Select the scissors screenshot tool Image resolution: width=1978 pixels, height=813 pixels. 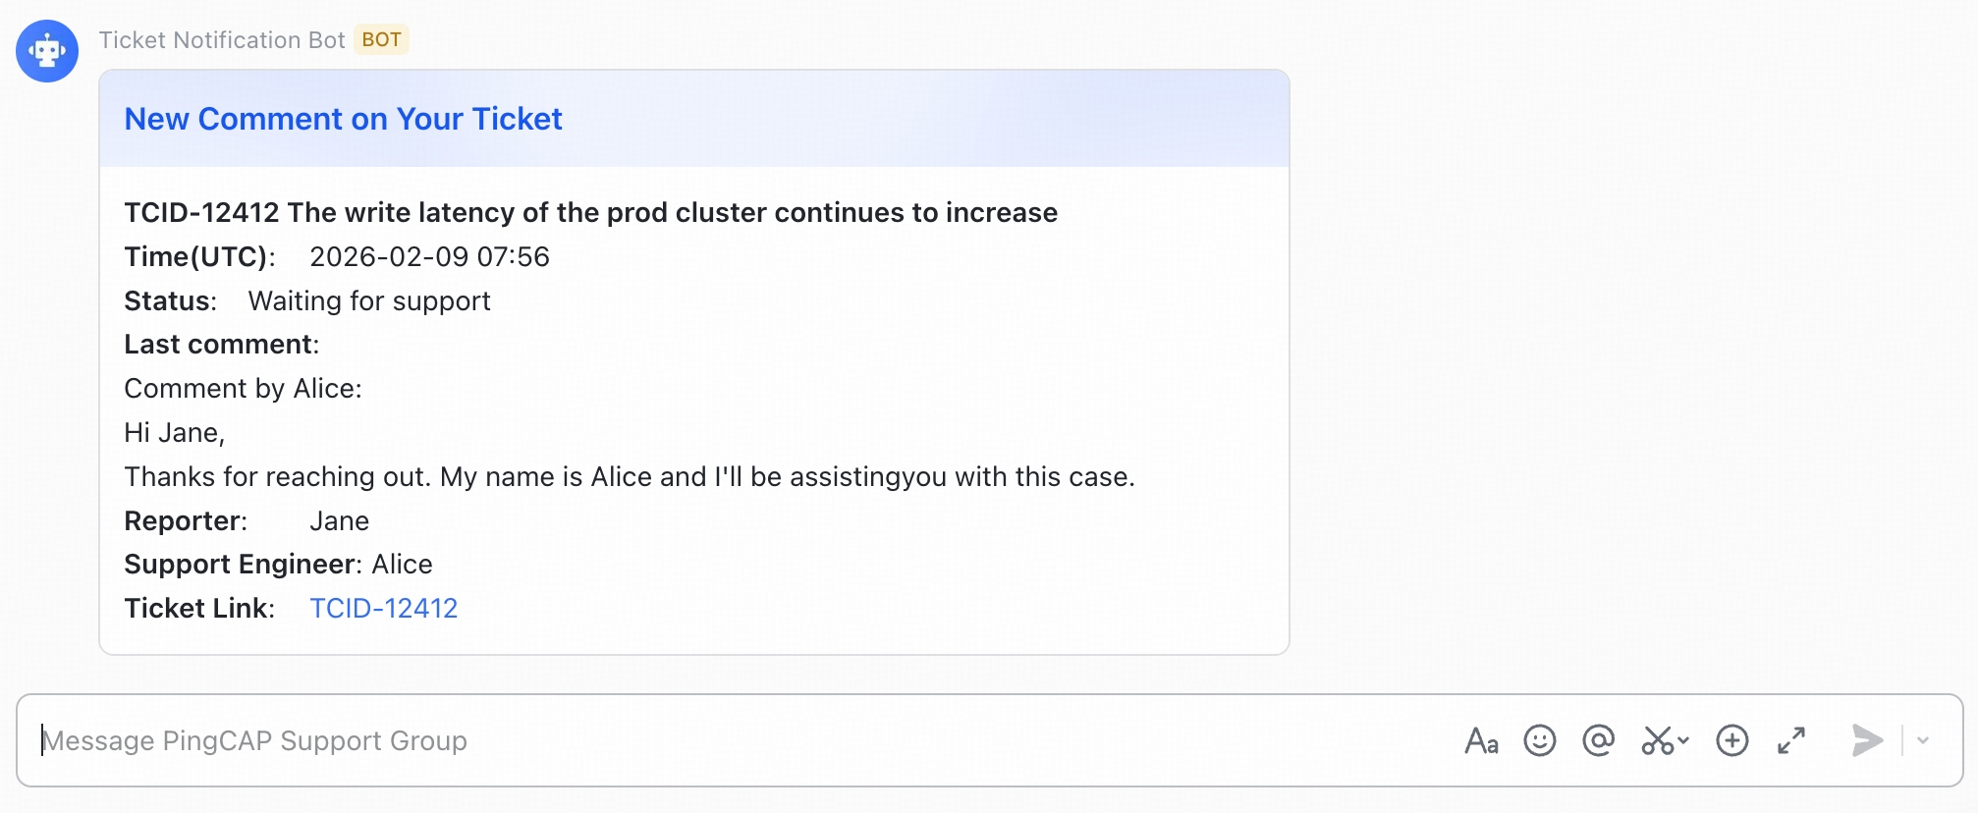point(1657,740)
